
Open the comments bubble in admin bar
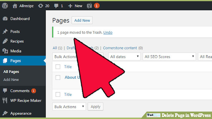tap(56, 6)
